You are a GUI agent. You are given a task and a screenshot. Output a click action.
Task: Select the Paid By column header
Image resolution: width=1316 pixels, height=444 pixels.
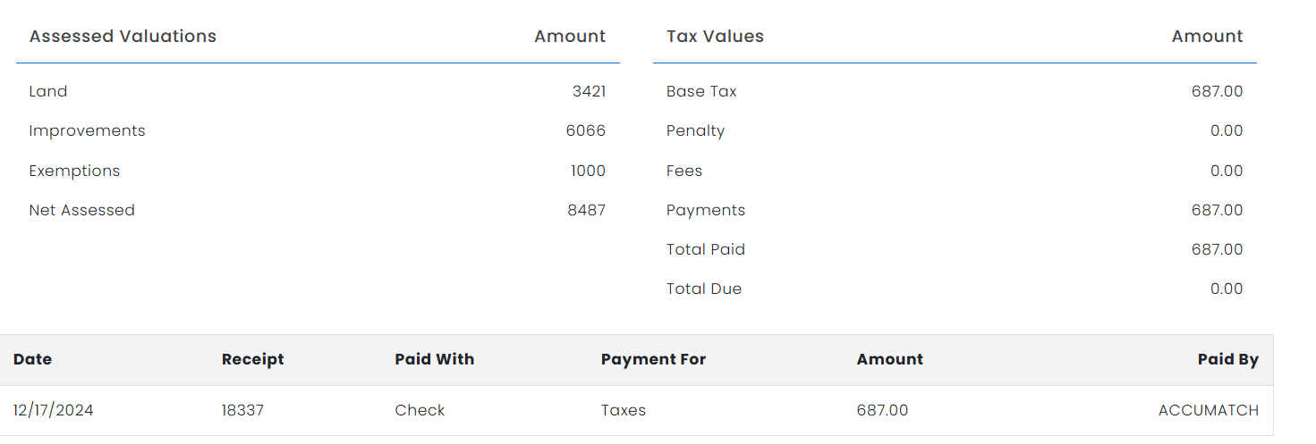tap(1227, 359)
